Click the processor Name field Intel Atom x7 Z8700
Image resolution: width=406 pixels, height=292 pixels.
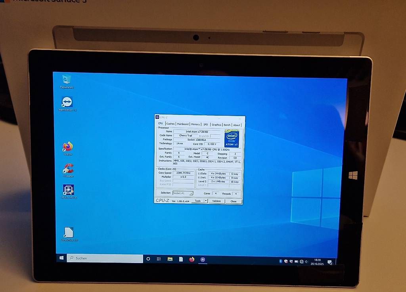(197, 132)
